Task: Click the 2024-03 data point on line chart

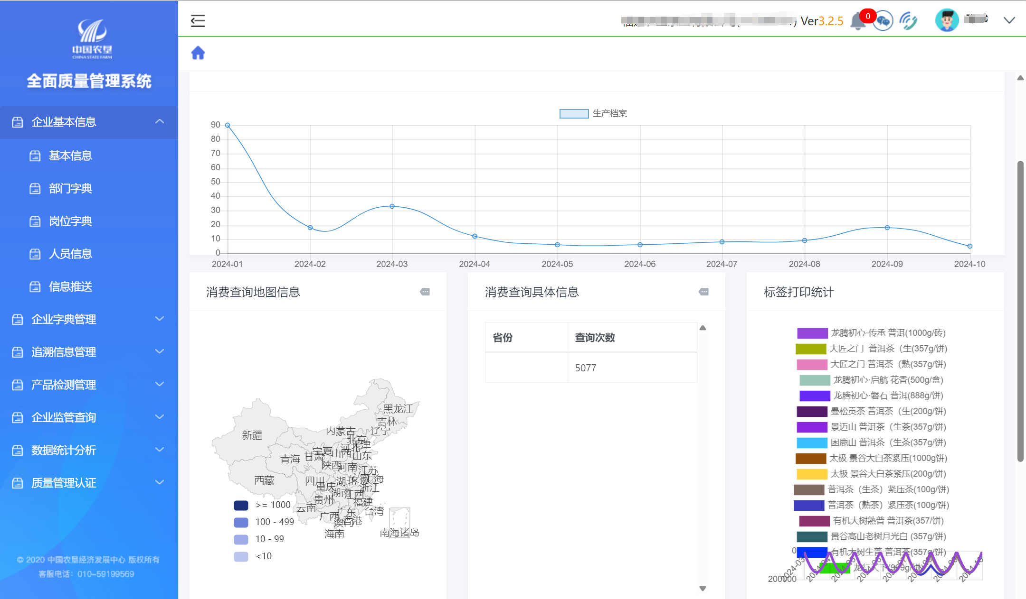Action: [392, 206]
